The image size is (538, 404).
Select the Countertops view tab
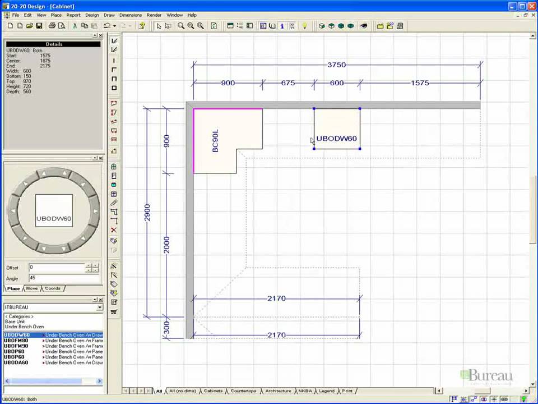point(243,391)
